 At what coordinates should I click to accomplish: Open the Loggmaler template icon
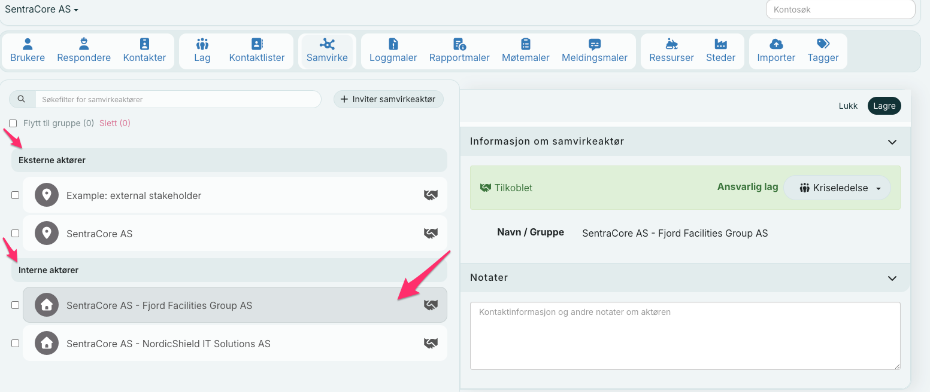[393, 44]
